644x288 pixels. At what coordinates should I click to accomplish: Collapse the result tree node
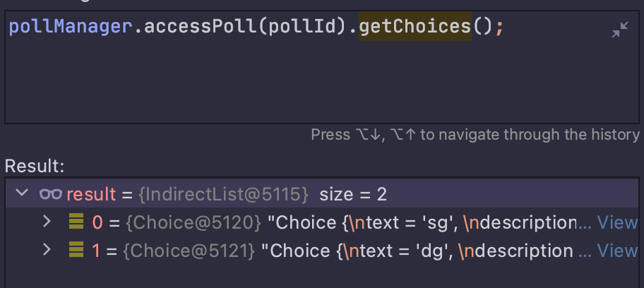22,193
